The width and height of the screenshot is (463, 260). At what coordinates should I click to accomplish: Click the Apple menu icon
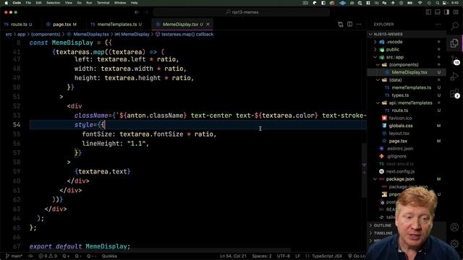point(6,3)
